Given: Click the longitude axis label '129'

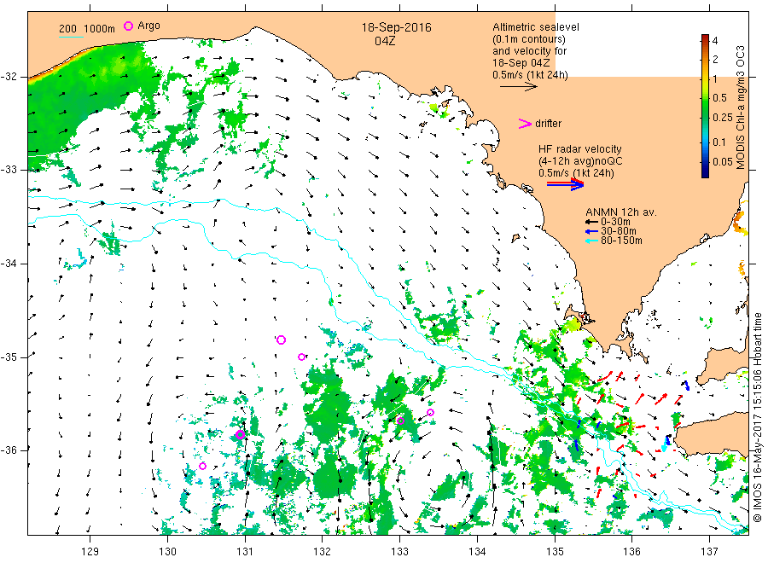Looking at the screenshot, I should pyautogui.click(x=90, y=552).
